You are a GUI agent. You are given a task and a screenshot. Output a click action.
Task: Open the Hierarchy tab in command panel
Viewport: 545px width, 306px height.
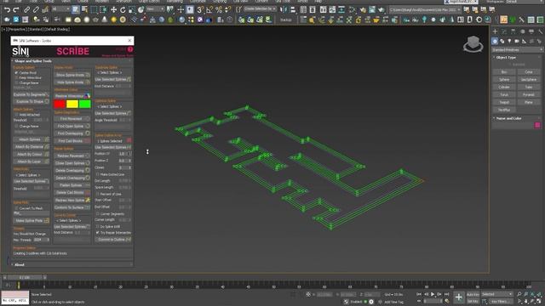coord(513,31)
